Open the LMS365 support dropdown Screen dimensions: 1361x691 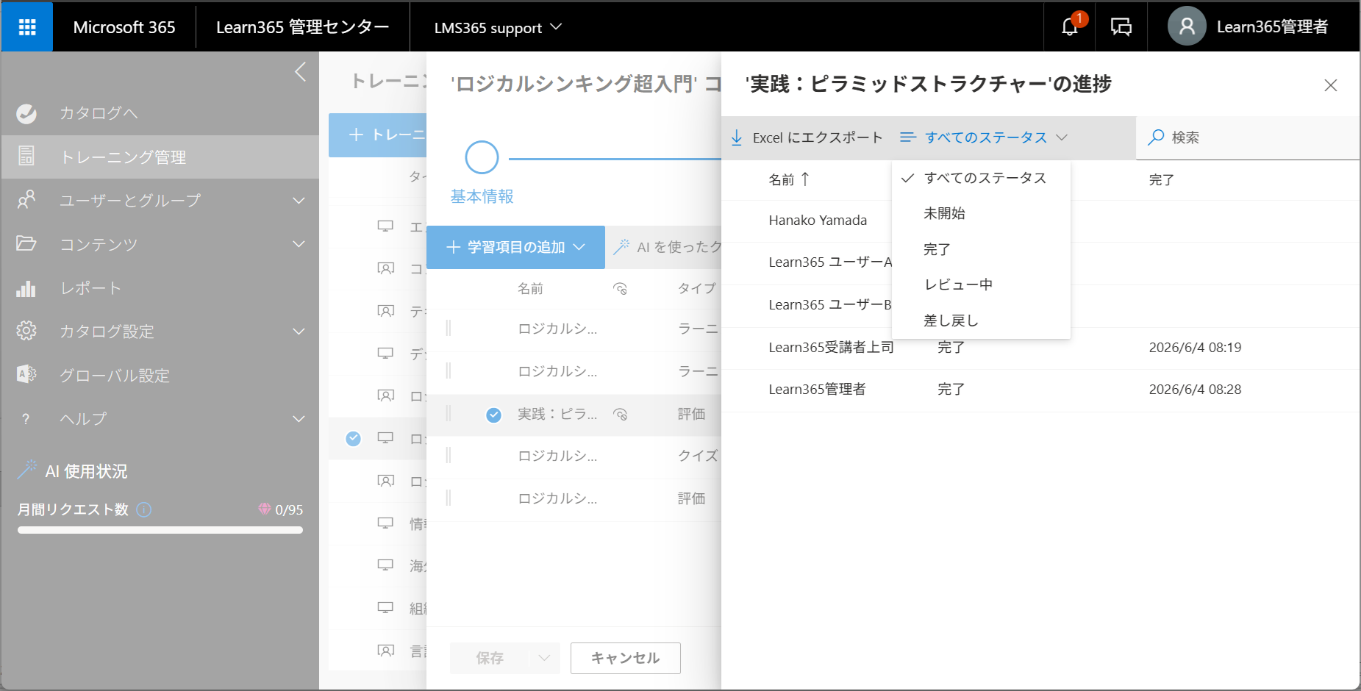click(x=499, y=27)
